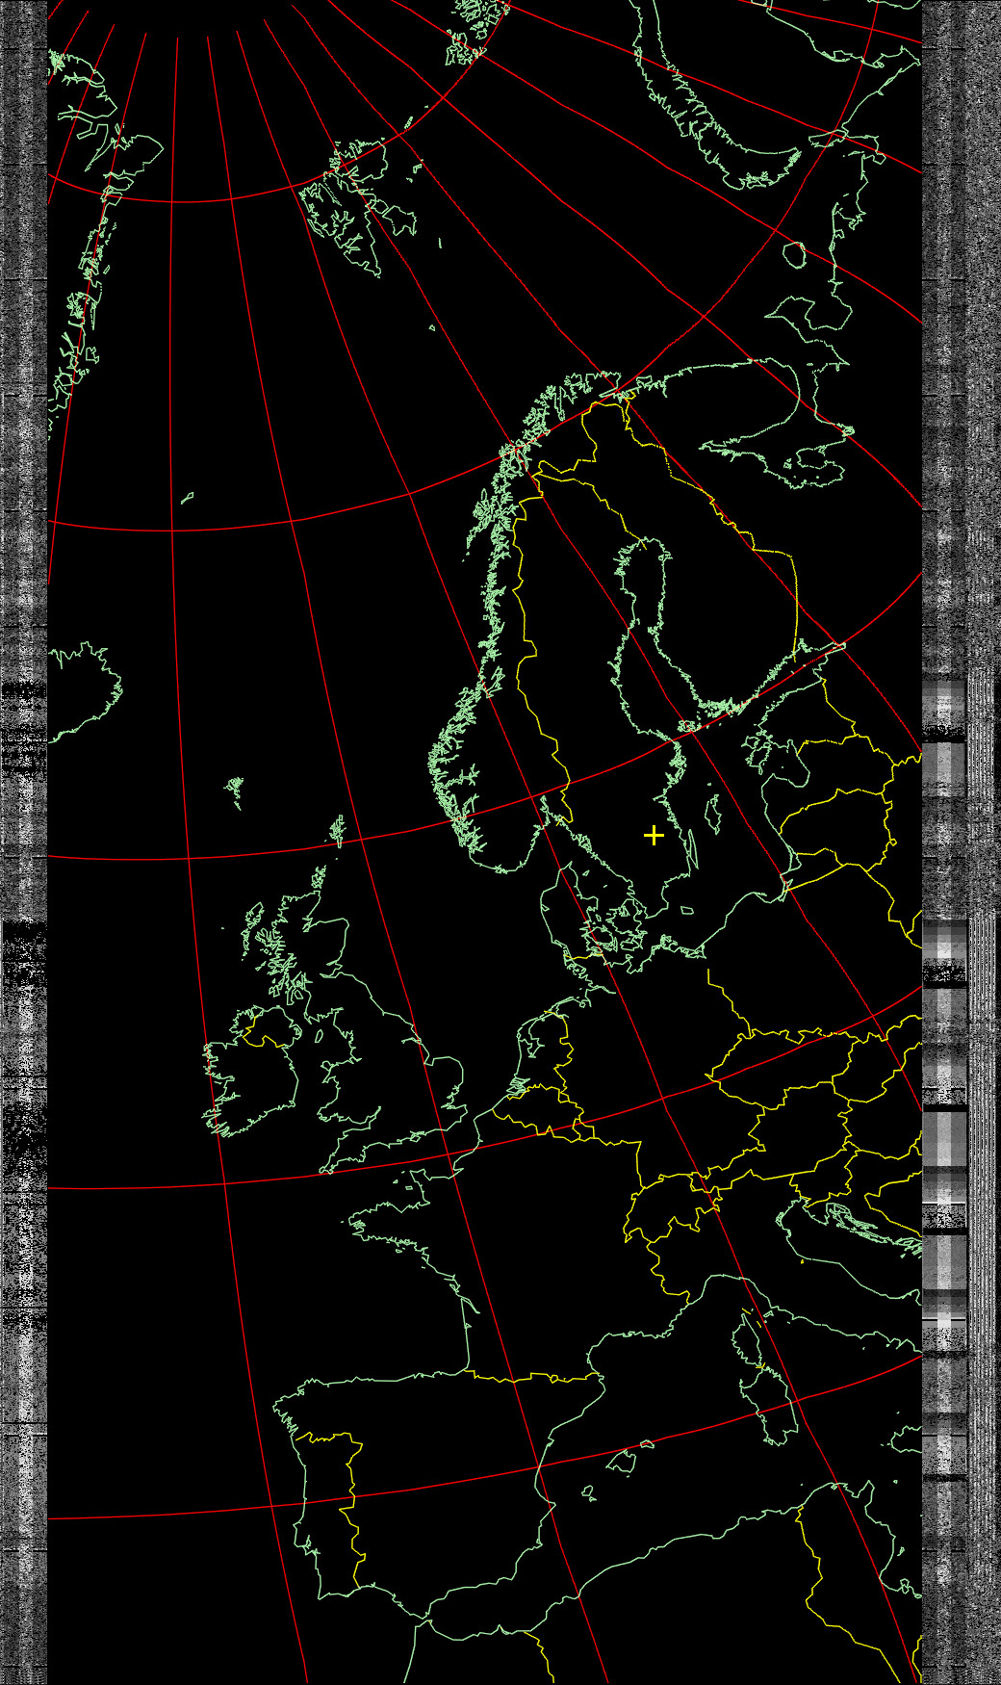Select the Denmark peninsula
The height and width of the screenshot is (1685, 1001).
[556, 915]
